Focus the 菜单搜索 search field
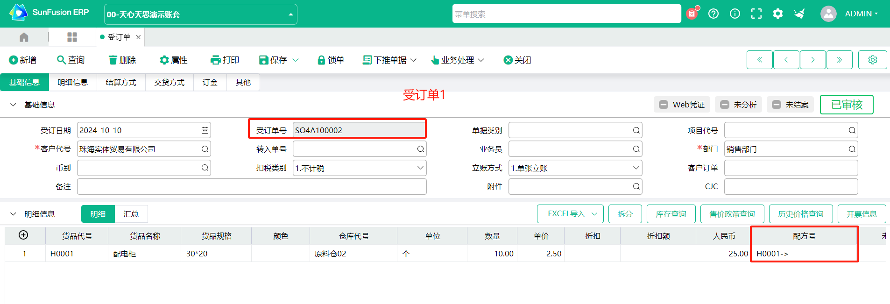This screenshot has width=890, height=304. (x=566, y=14)
